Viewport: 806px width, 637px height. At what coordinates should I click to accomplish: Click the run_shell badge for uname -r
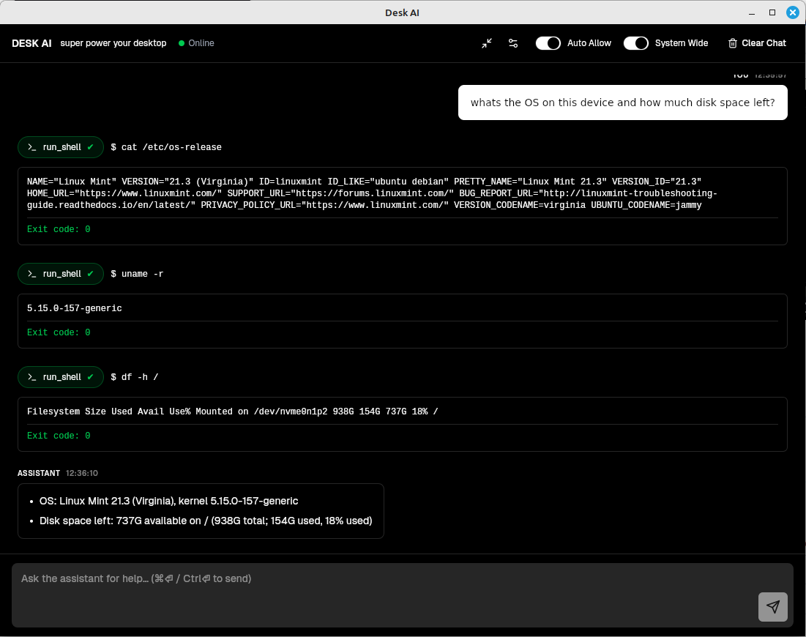[x=61, y=274]
